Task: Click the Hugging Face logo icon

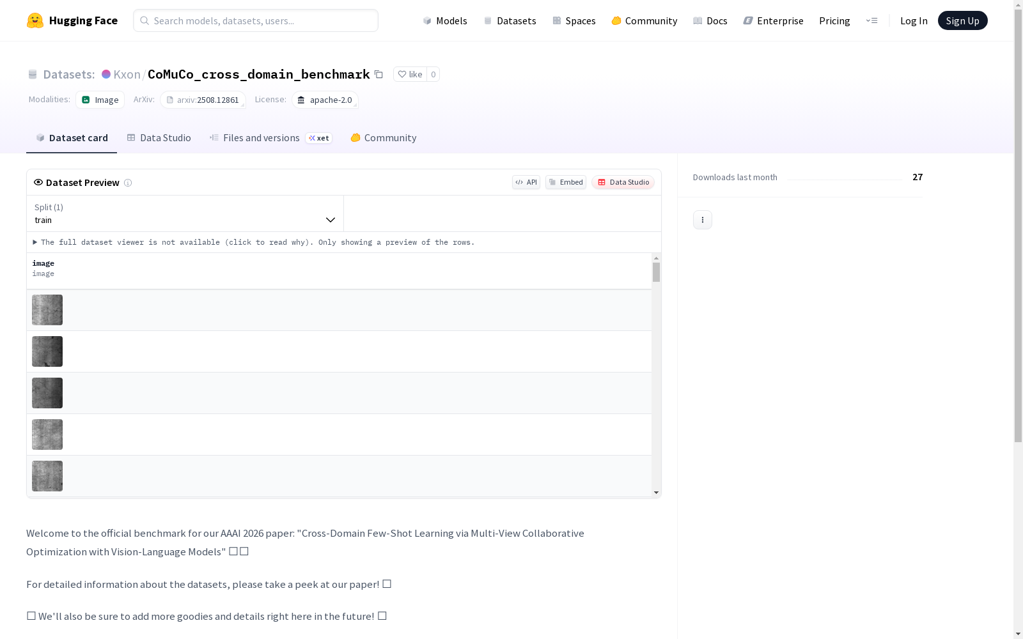Action: point(35,20)
